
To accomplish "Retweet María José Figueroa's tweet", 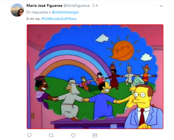I will tap(51, 135).
